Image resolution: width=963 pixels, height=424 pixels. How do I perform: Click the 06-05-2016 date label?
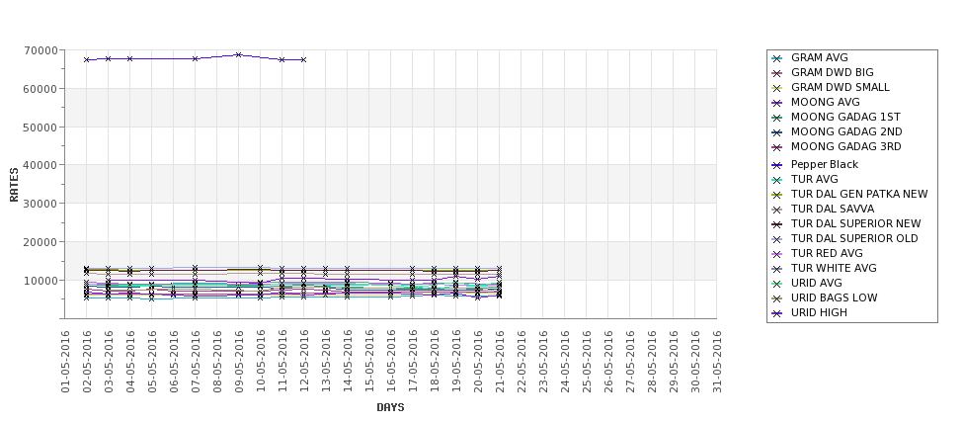coord(173,362)
